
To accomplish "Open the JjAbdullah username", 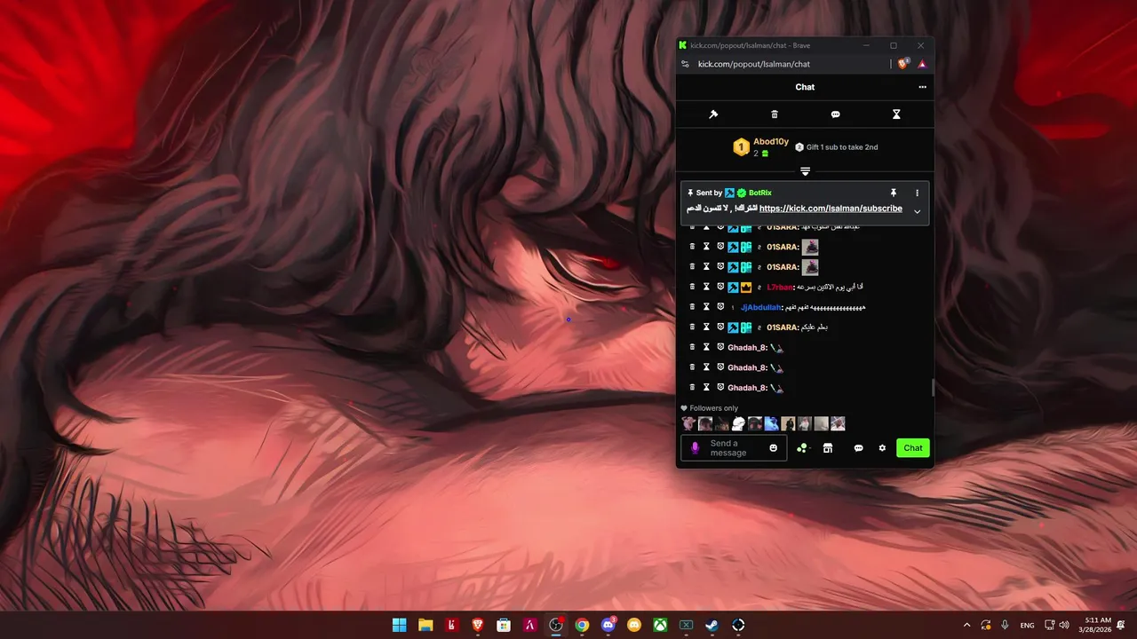I will (x=761, y=307).
